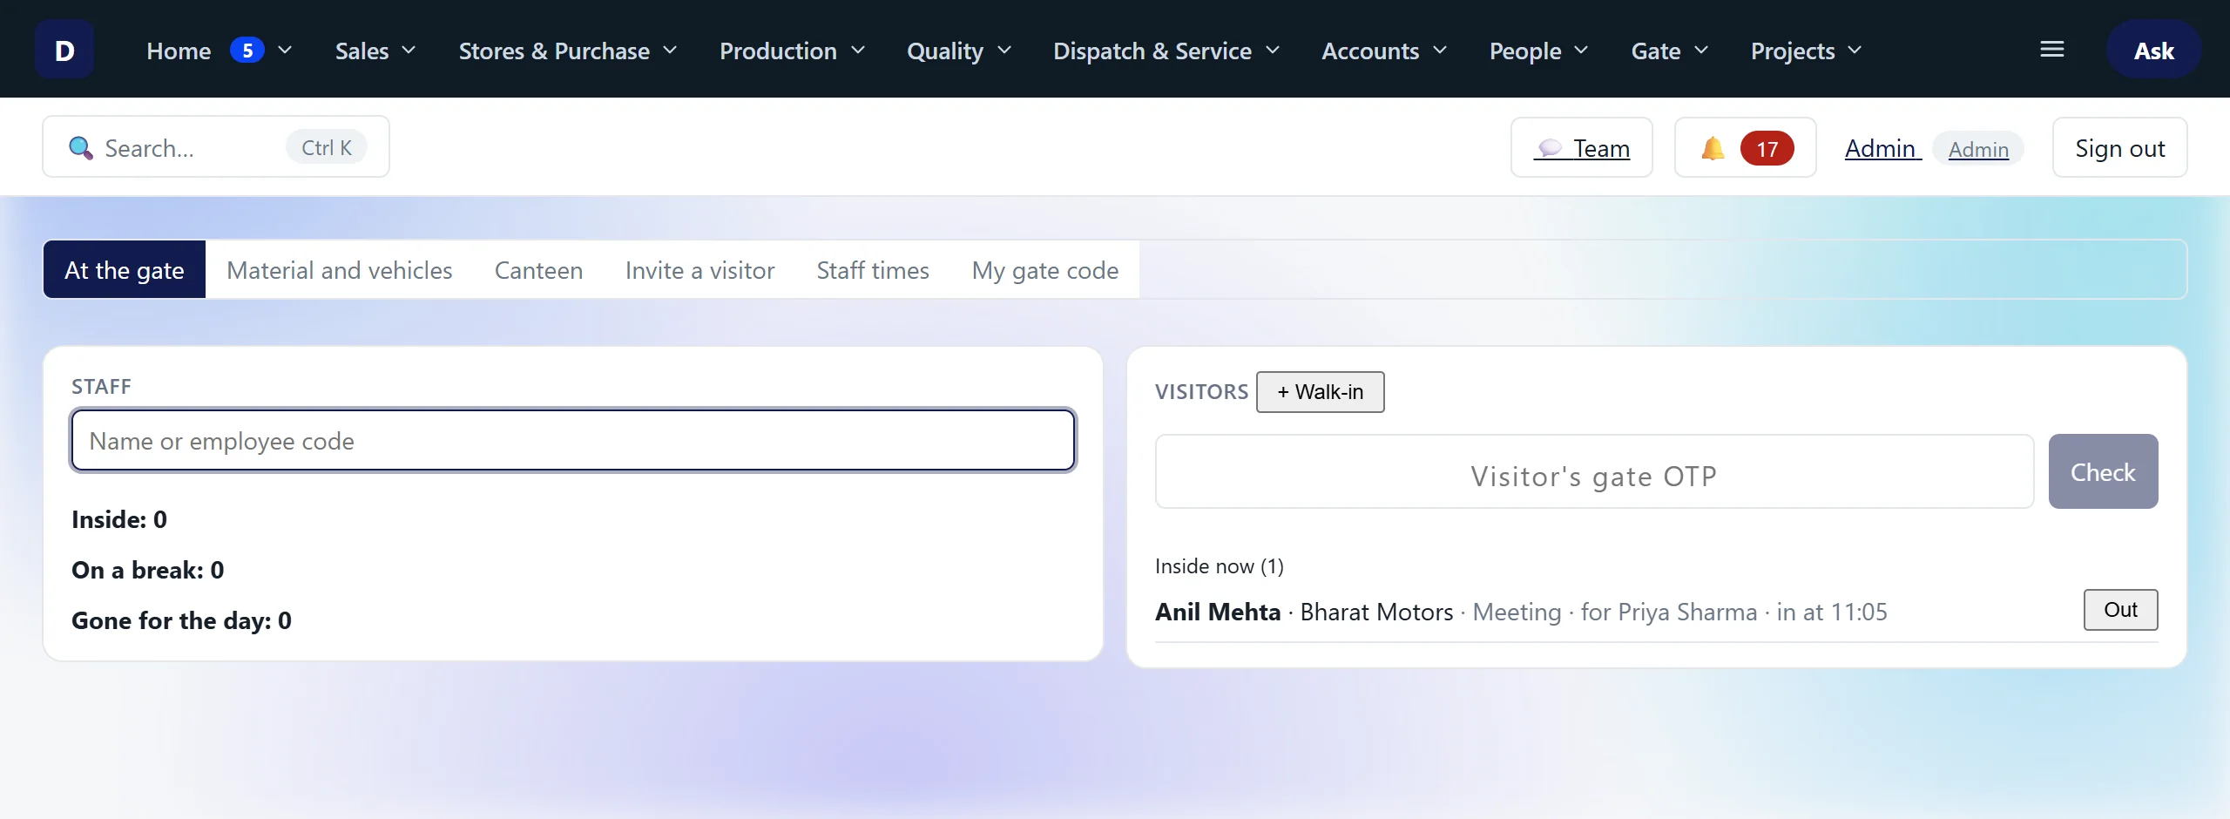The height and width of the screenshot is (819, 2230).
Task: Open the Invite a visitor tab
Action: [x=700, y=270]
